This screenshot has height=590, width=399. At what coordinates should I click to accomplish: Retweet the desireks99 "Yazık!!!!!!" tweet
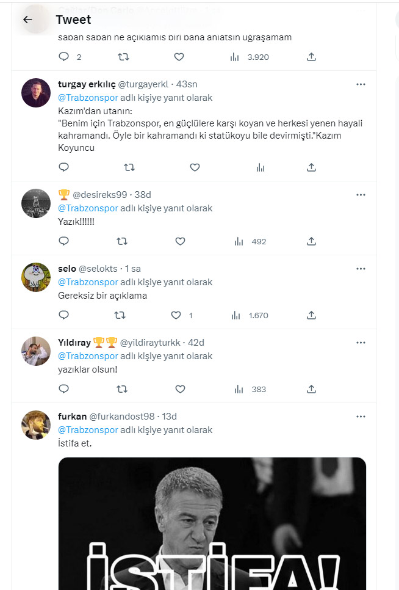point(122,241)
